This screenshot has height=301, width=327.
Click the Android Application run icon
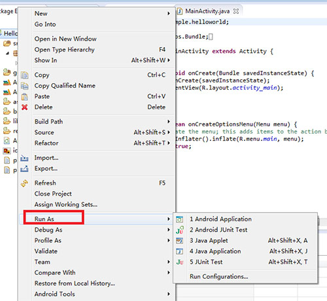click(180, 219)
